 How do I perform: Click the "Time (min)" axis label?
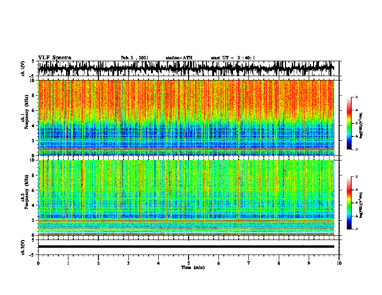[193, 268]
